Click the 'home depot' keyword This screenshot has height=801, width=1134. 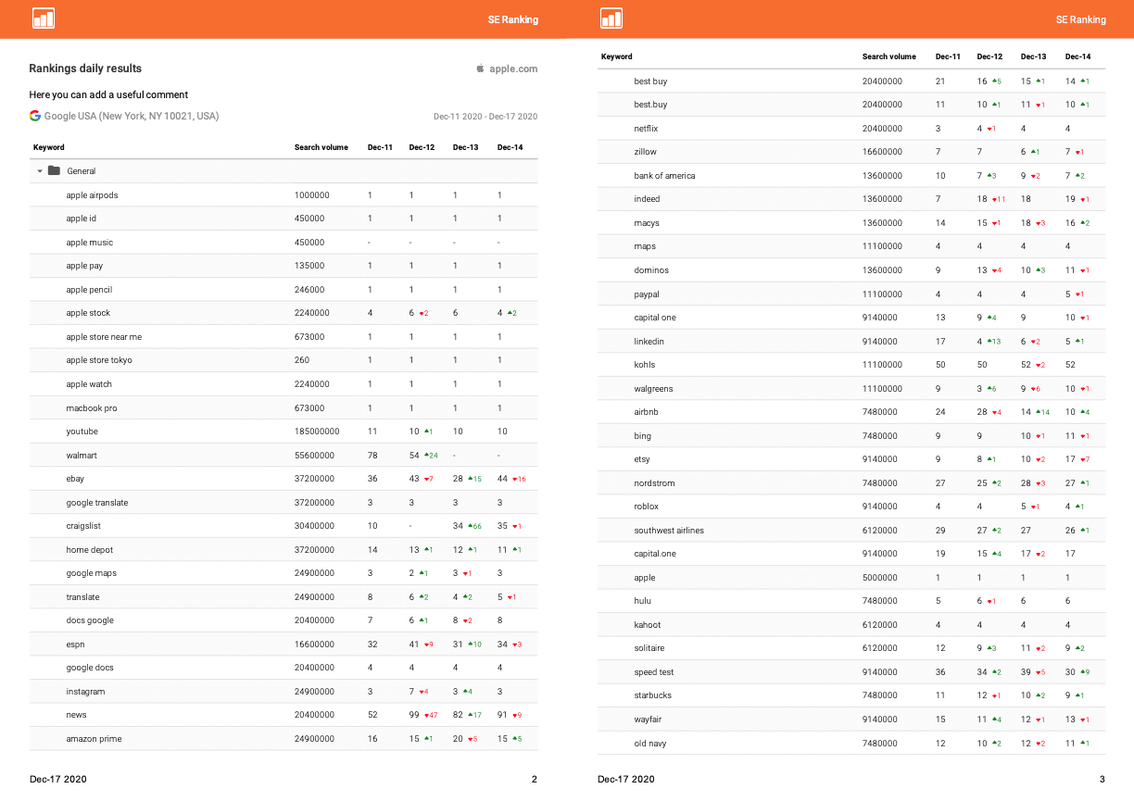click(90, 550)
